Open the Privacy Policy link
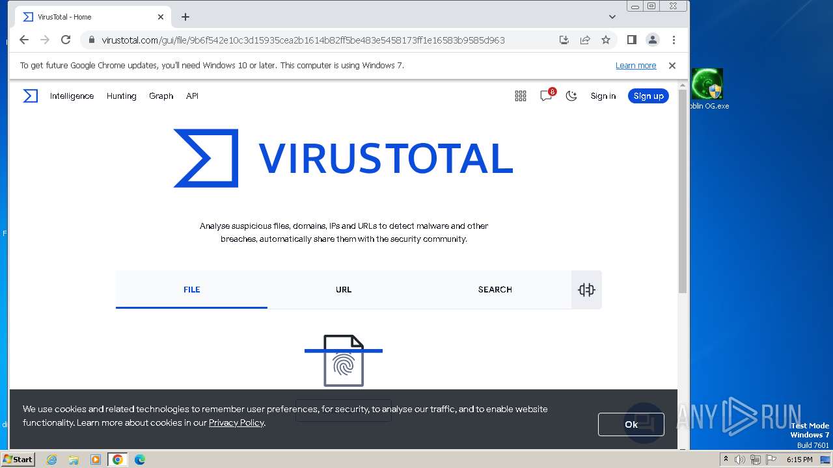The height and width of the screenshot is (468, 833). coord(236,423)
